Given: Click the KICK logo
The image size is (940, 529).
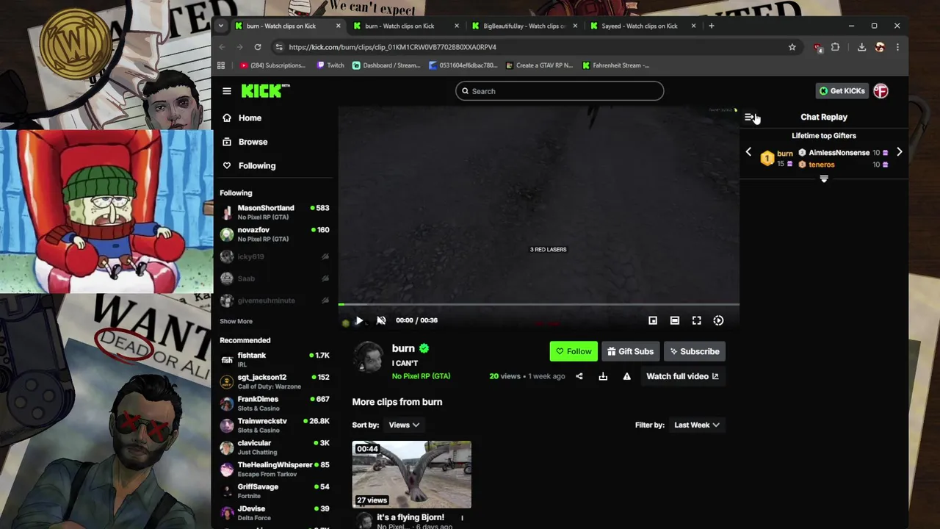Looking at the screenshot, I should coord(265,91).
